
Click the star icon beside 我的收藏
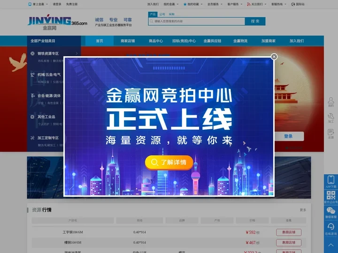coord(185,4)
